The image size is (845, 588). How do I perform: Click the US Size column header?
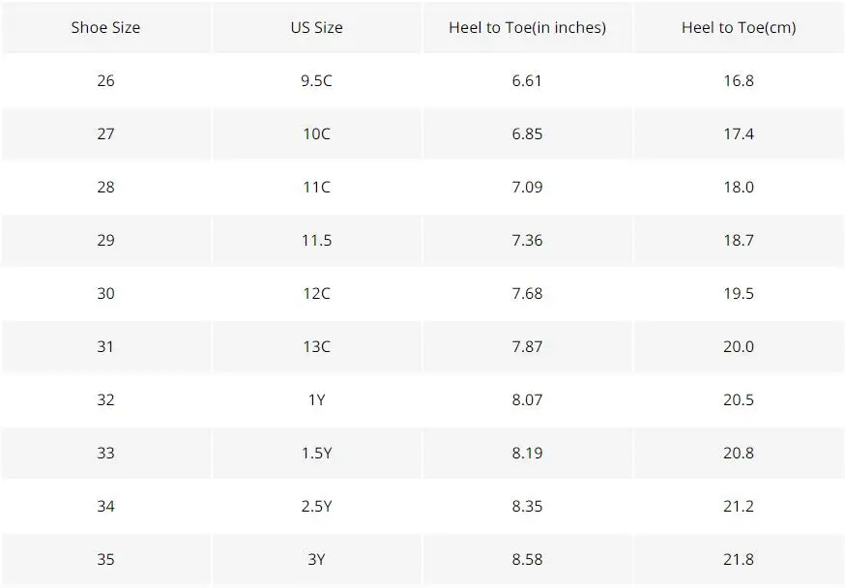pyautogui.click(x=317, y=27)
